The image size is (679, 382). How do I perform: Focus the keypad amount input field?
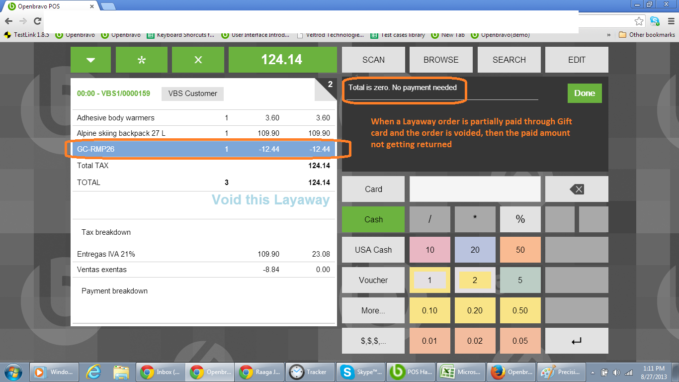coord(475,189)
